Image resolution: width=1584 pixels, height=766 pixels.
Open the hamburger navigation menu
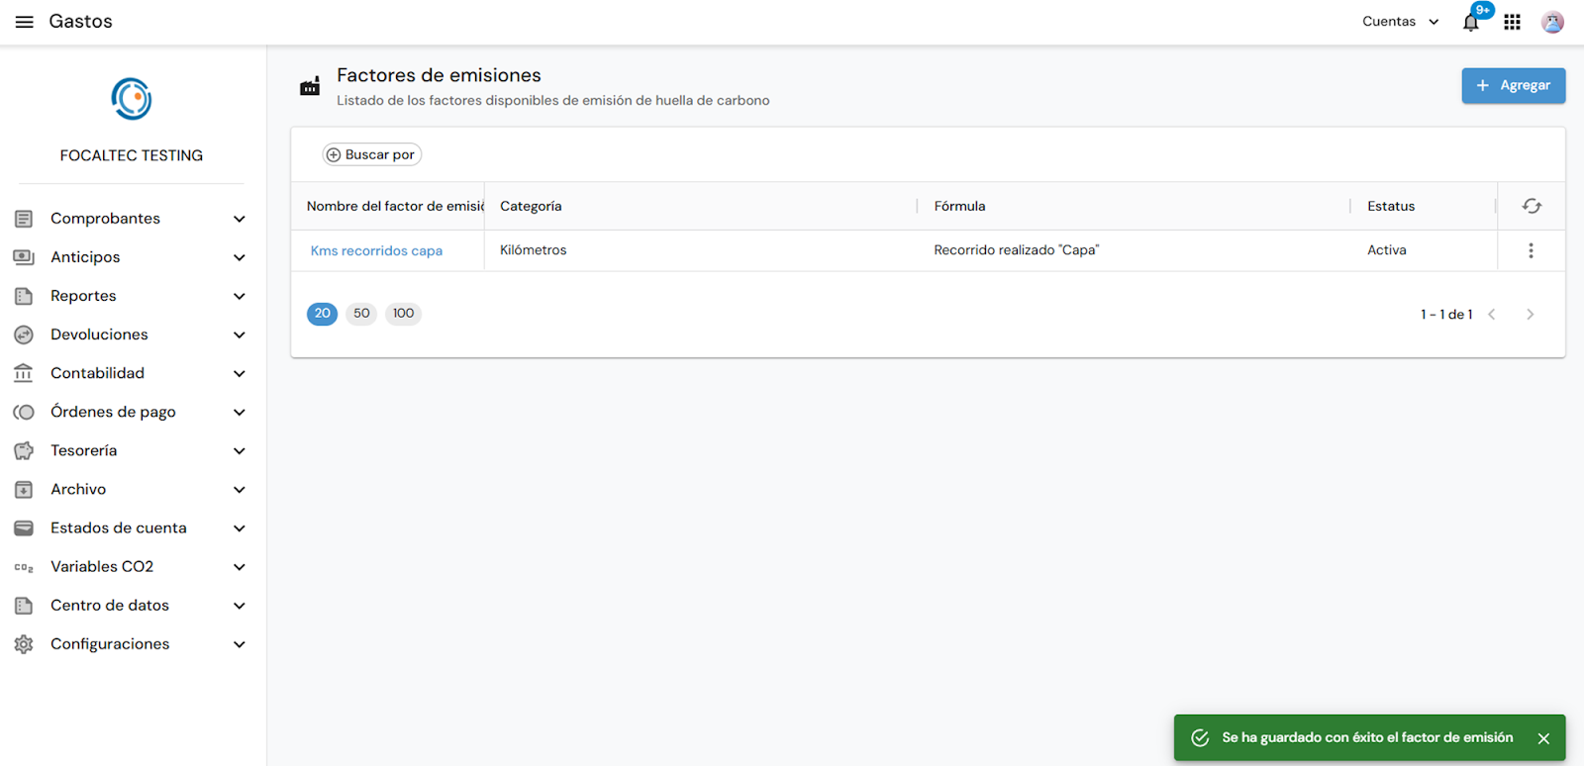click(24, 22)
